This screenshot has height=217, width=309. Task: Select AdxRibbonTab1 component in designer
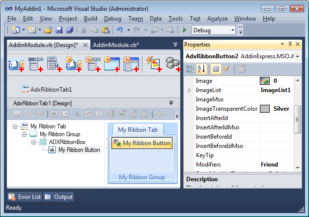[47, 90]
